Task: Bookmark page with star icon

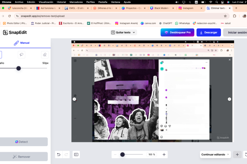Action: [225, 16]
